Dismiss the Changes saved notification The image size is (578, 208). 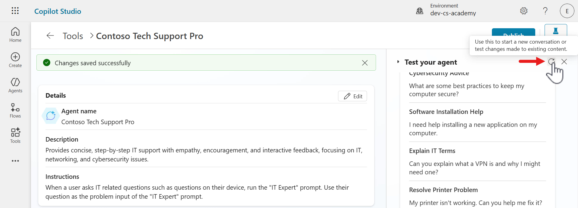(365, 63)
